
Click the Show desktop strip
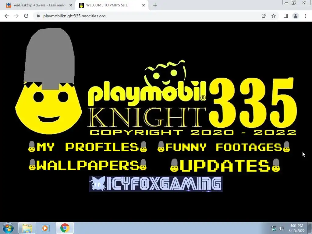click(310, 228)
